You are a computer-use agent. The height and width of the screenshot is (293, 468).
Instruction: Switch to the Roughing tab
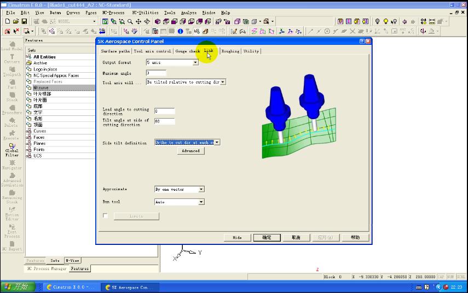[x=230, y=51]
